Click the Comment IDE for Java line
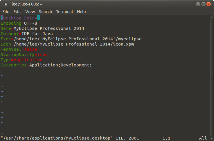The image size is (214, 141). click(27, 34)
